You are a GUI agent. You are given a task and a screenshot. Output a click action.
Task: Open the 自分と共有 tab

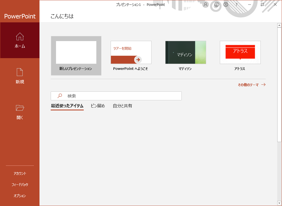coord(122,106)
